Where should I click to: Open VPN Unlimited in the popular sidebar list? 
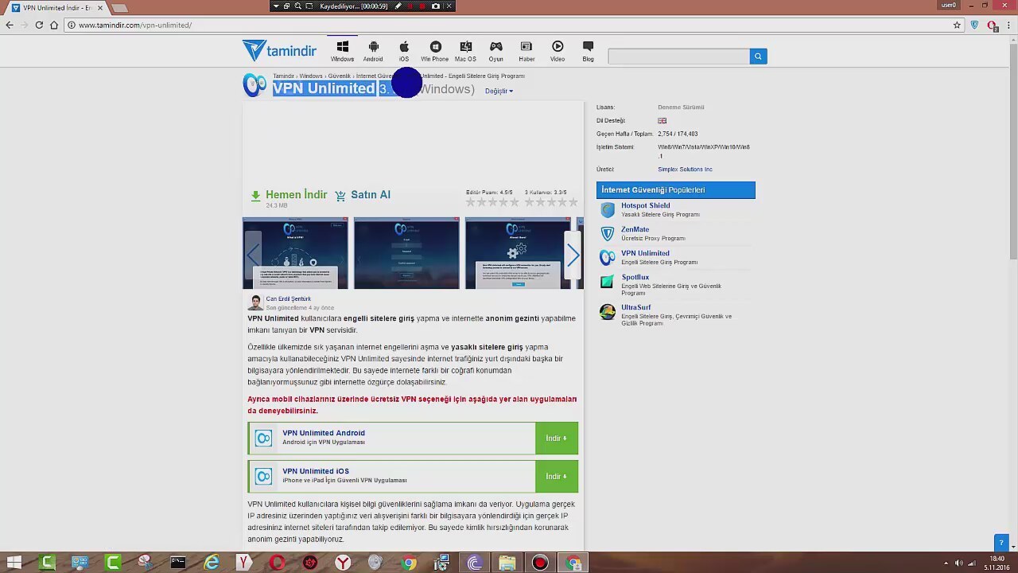point(645,253)
